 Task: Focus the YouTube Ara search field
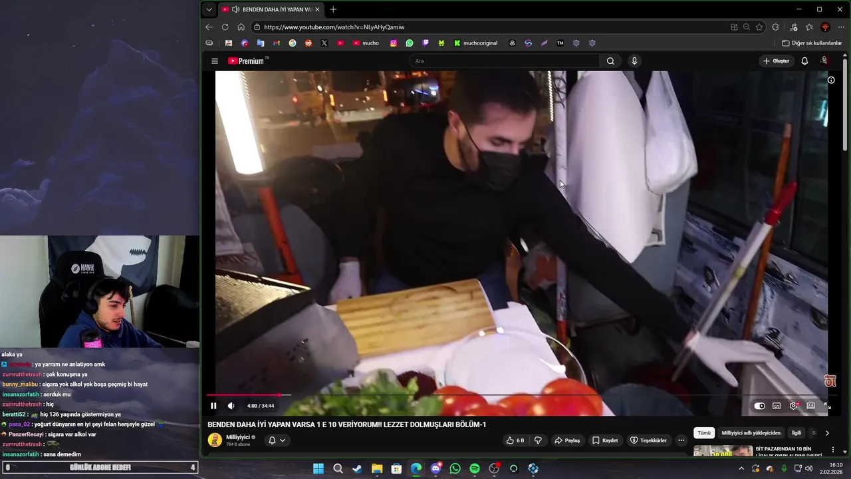click(x=505, y=61)
